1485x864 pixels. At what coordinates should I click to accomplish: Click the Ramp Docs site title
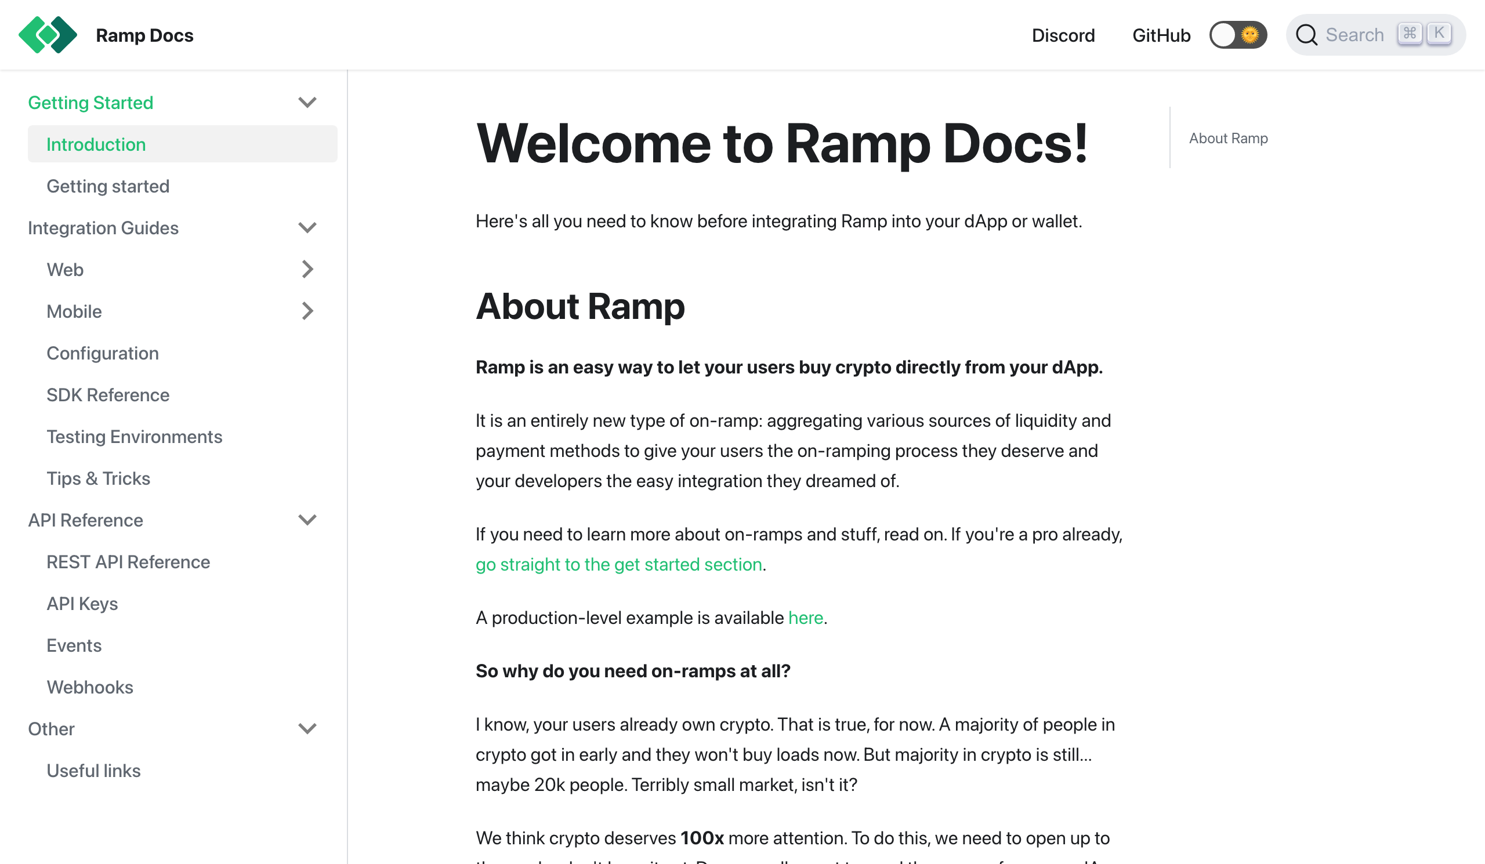144,35
